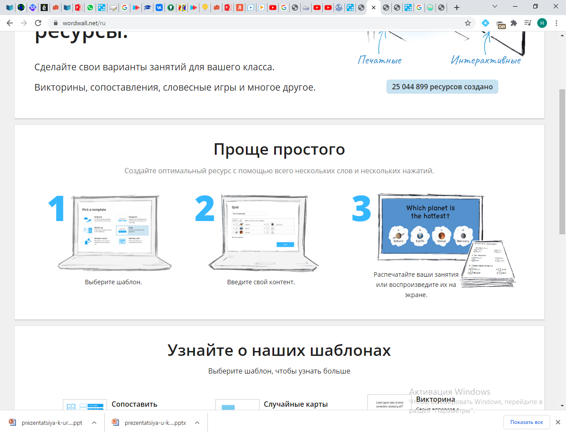Image resolution: width=566 pixels, height=435 pixels.
Task: Open Chrome three-dot menu
Action: [556, 23]
